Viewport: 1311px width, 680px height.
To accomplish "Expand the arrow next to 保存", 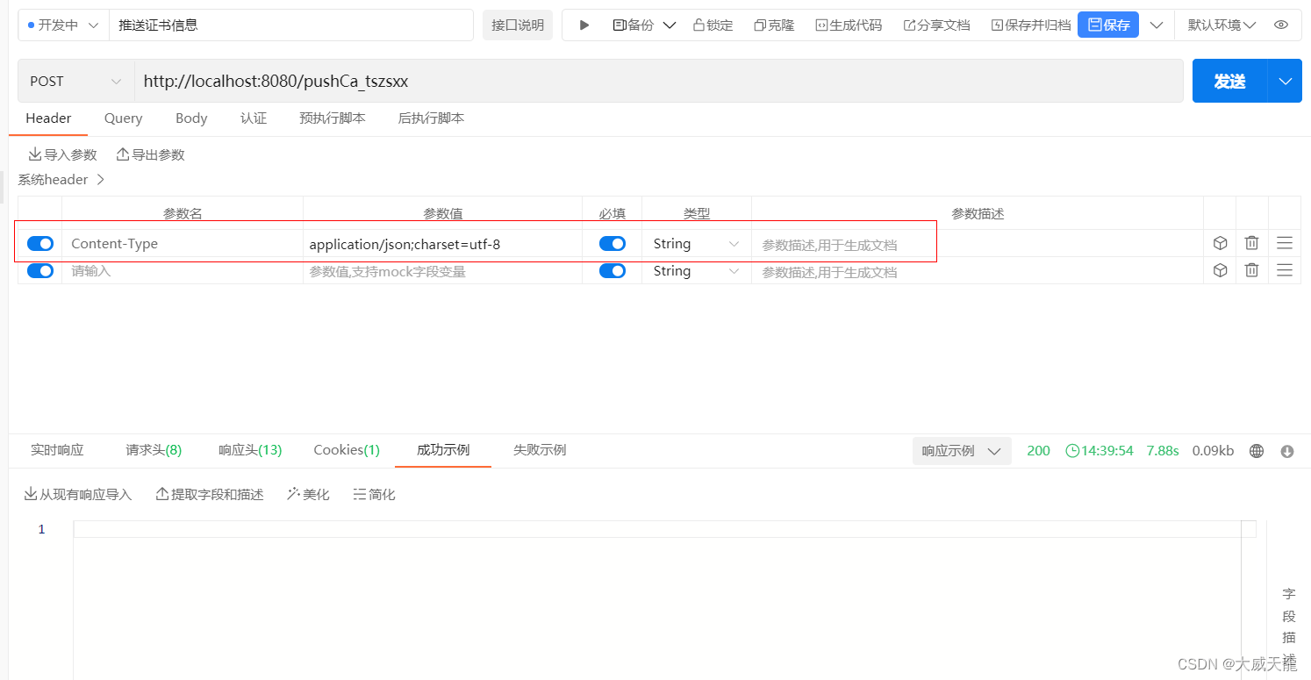I will point(1157,25).
